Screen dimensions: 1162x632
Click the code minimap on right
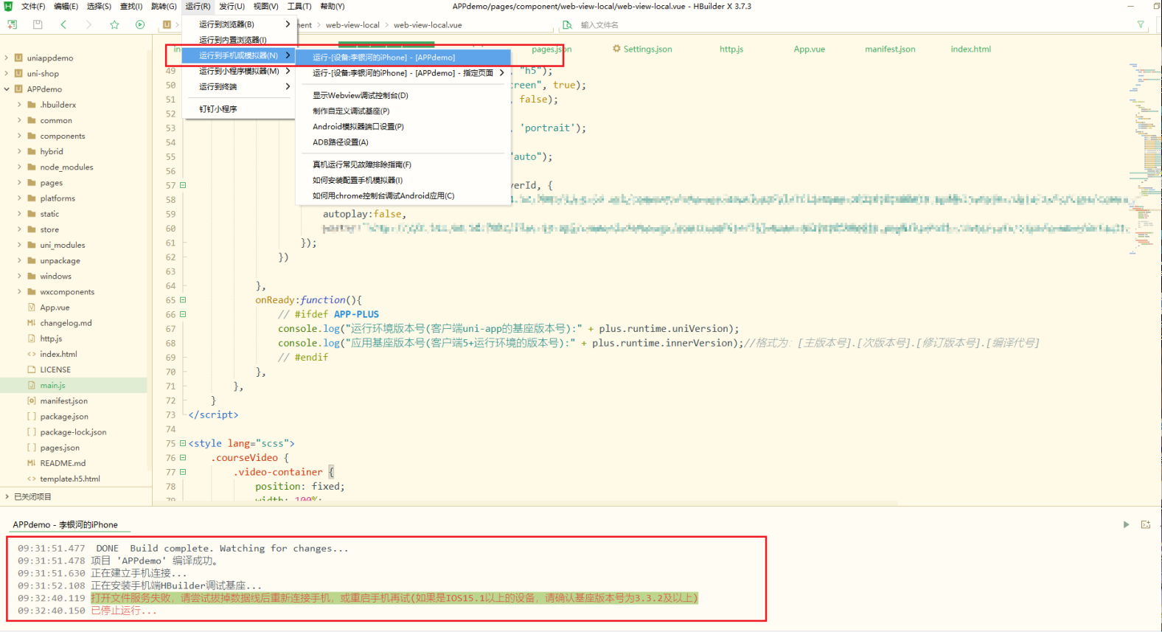1144,159
